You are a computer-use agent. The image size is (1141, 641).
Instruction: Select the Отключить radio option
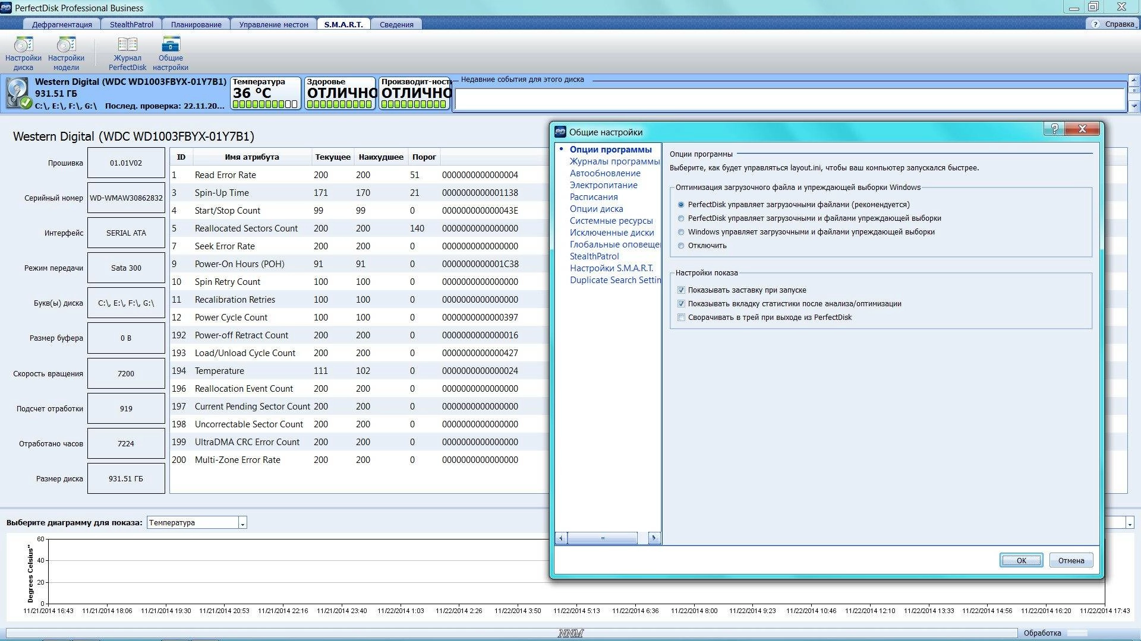[x=681, y=246]
